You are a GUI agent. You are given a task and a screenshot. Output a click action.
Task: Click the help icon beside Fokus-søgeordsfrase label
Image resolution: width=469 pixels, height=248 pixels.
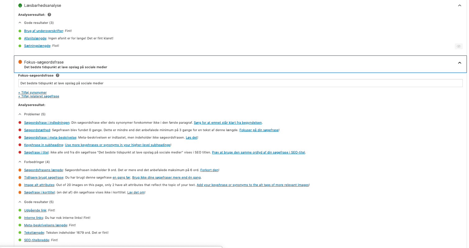[58, 75]
